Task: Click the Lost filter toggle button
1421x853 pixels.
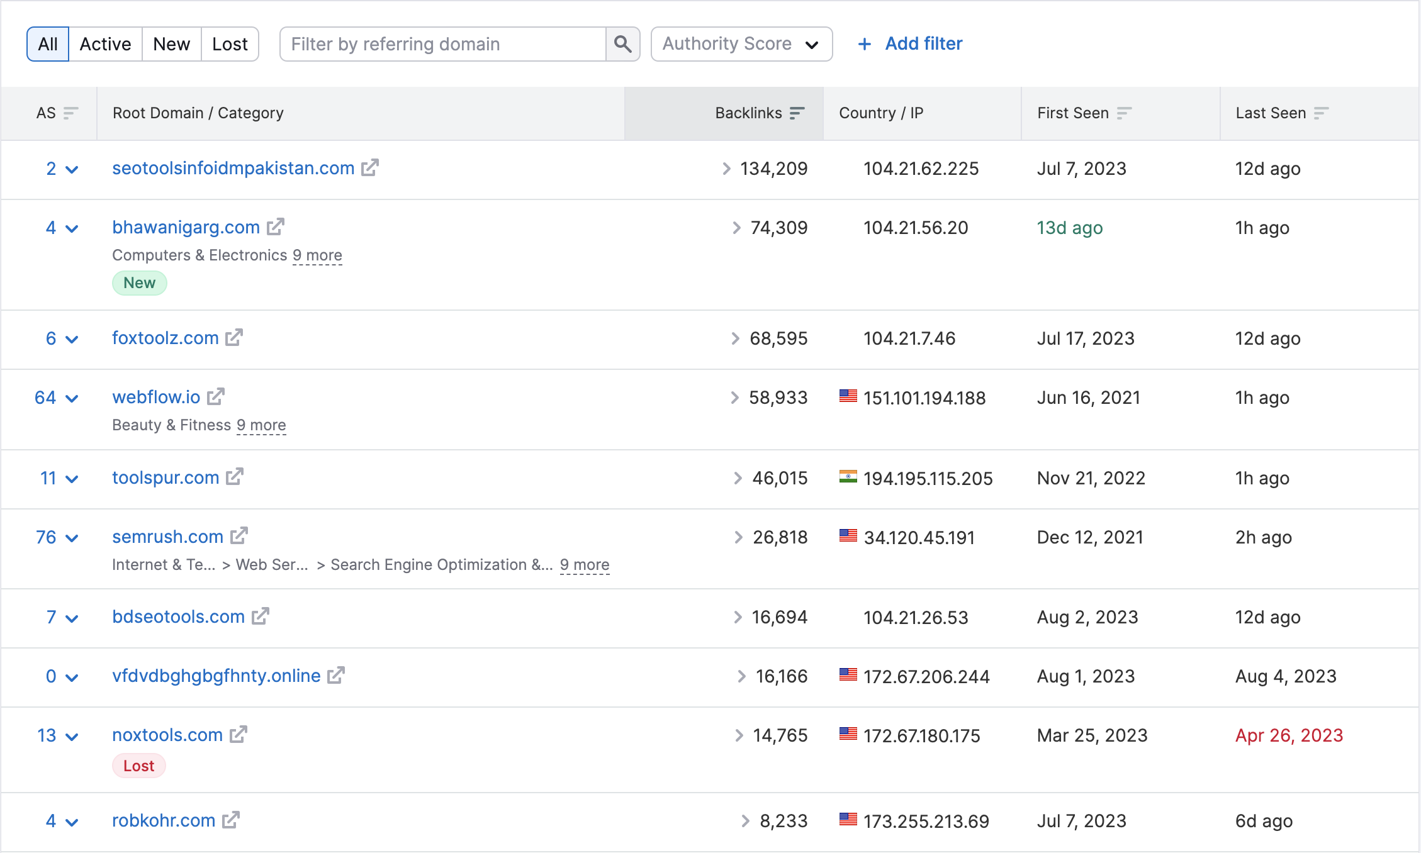Action: tap(228, 43)
